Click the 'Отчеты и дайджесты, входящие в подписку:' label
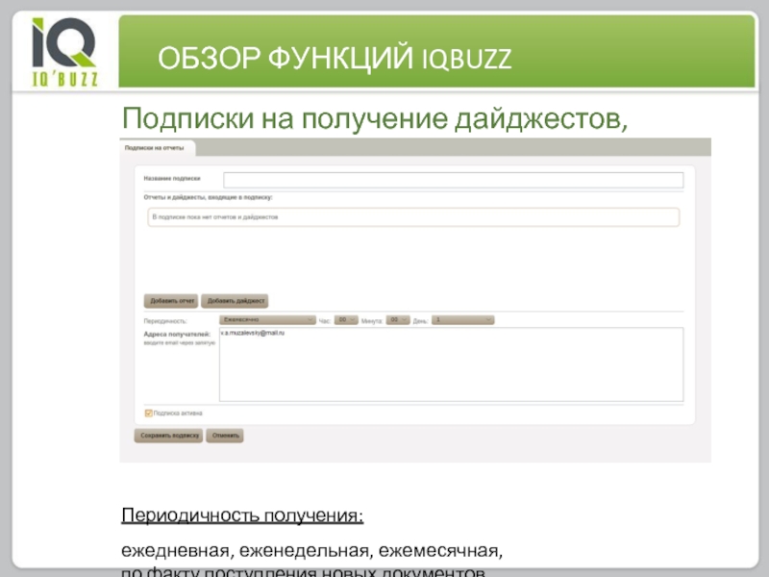The image size is (769, 577). click(x=208, y=197)
